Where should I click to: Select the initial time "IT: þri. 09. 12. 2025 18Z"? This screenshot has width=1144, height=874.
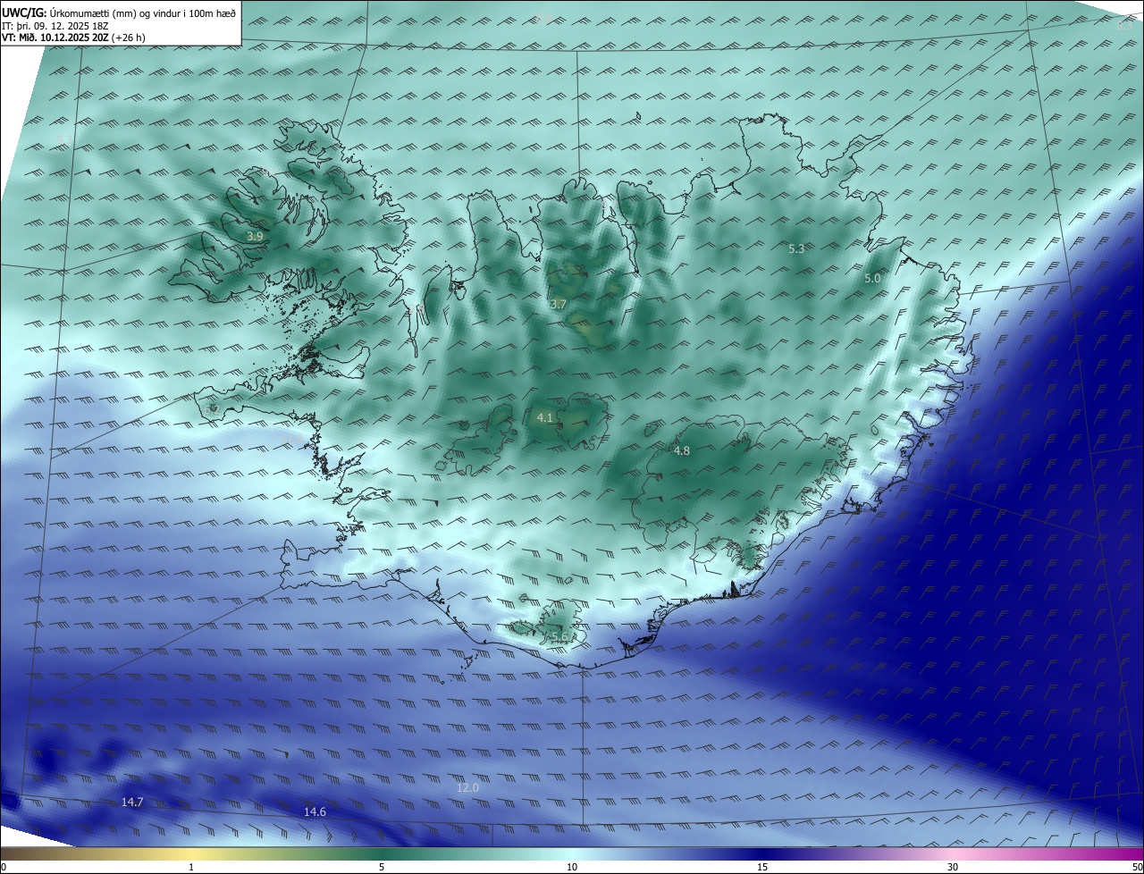[x=55, y=26]
